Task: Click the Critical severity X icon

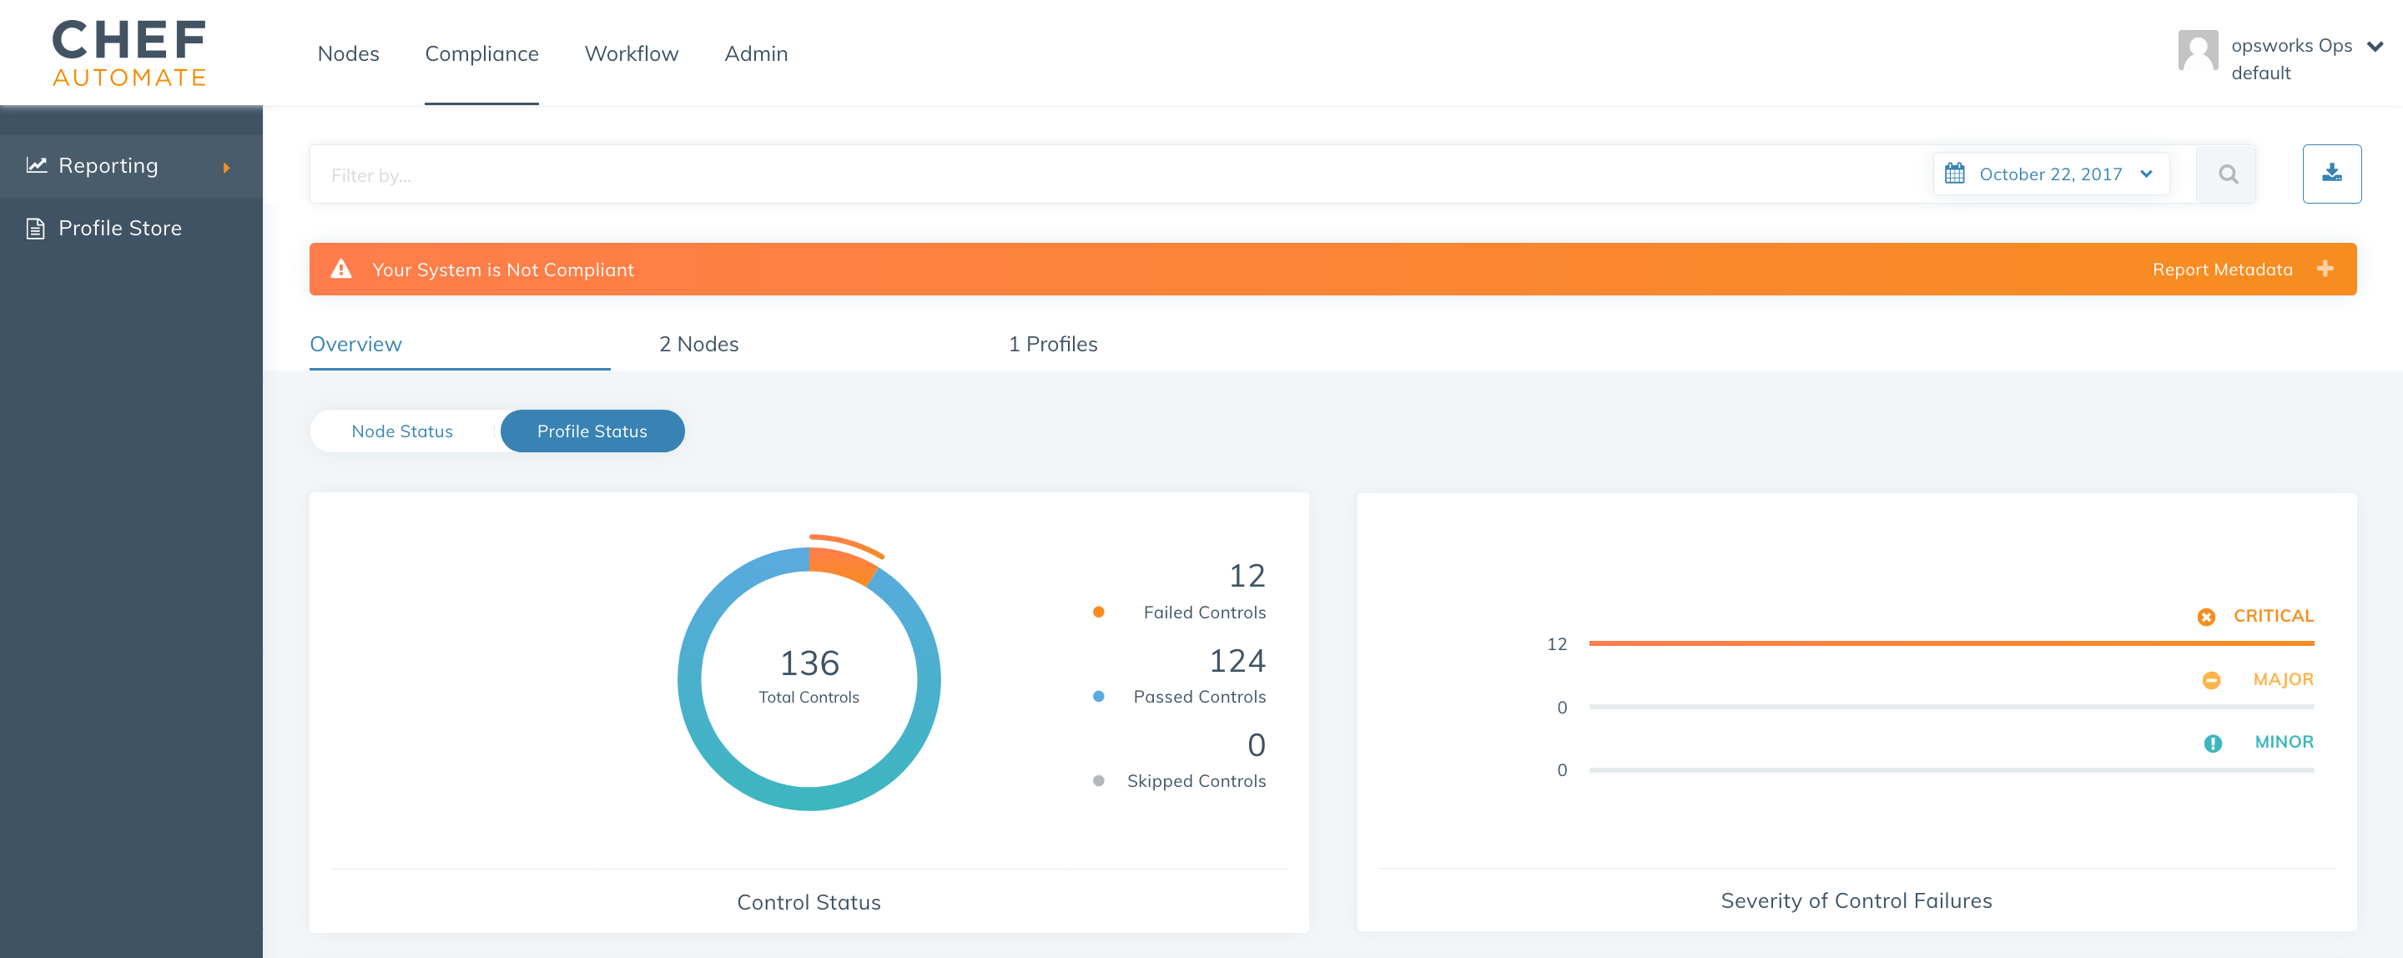Action: [2205, 618]
